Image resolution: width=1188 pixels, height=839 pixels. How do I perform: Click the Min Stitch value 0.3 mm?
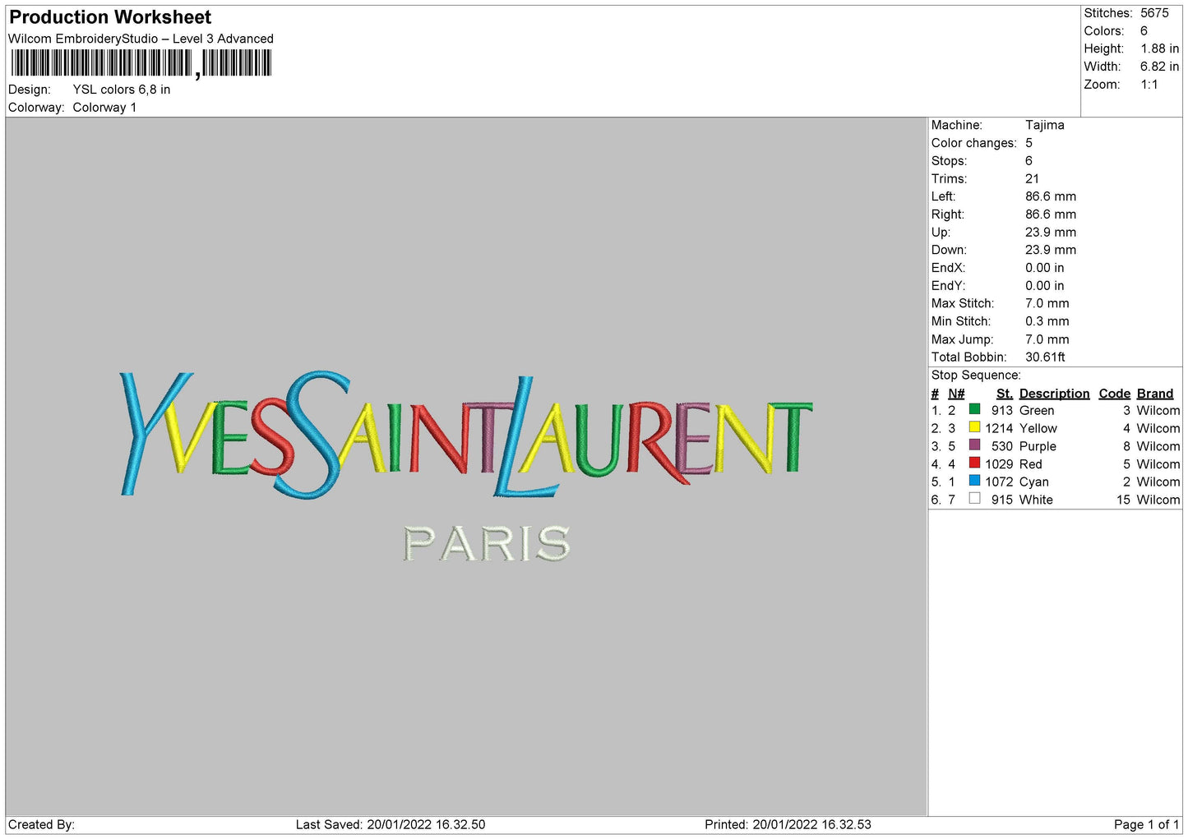point(1047,321)
